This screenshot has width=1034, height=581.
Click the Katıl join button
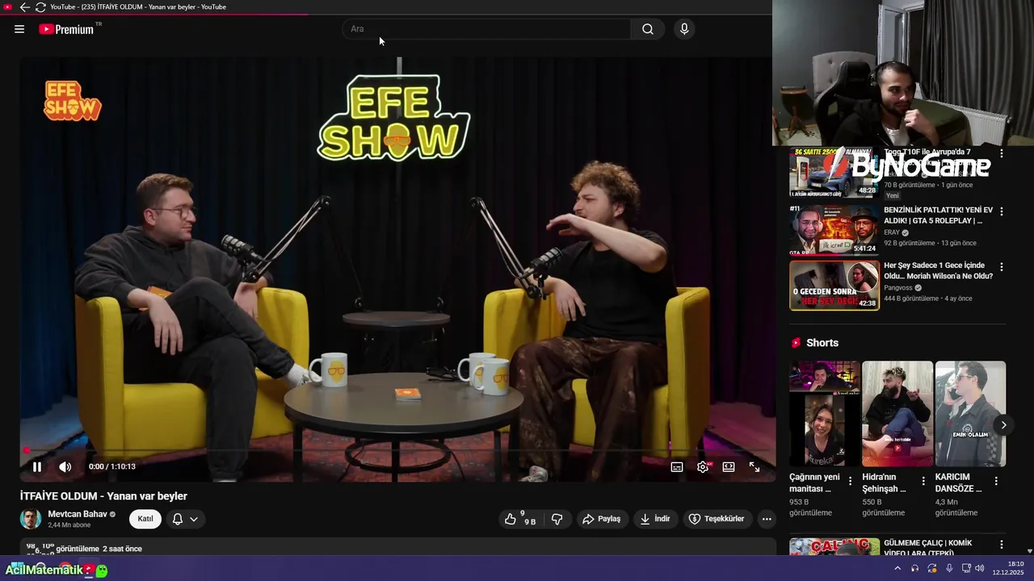point(145,519)
